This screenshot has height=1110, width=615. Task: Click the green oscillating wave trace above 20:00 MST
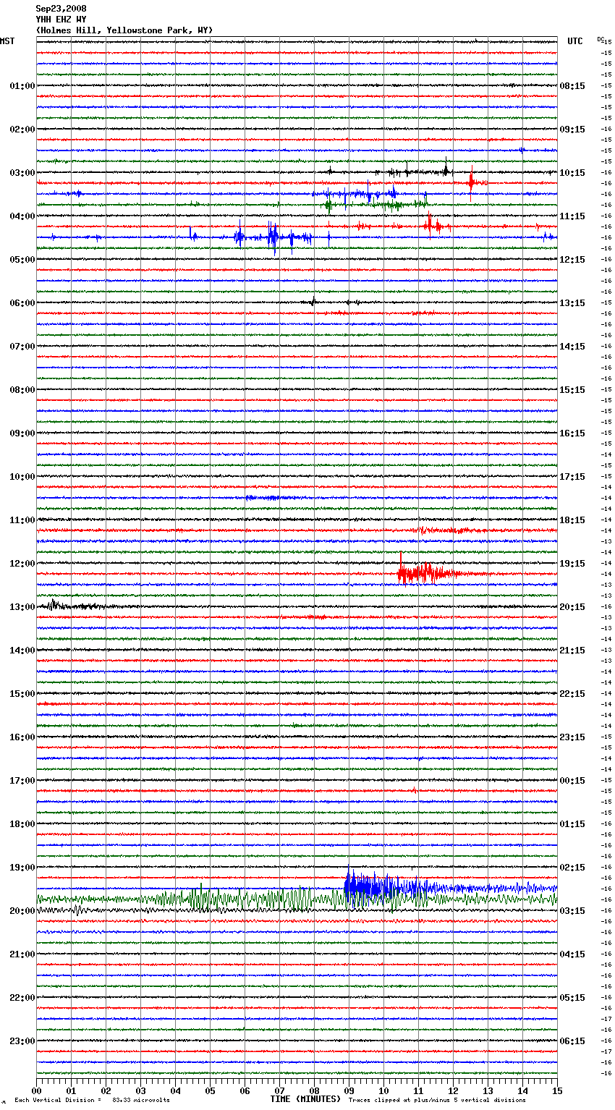point(297,899)
